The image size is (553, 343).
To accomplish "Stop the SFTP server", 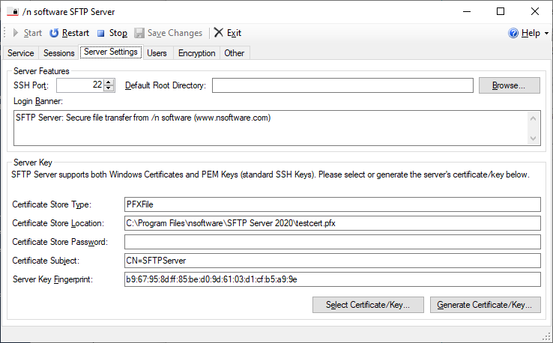I will (112, 33).
